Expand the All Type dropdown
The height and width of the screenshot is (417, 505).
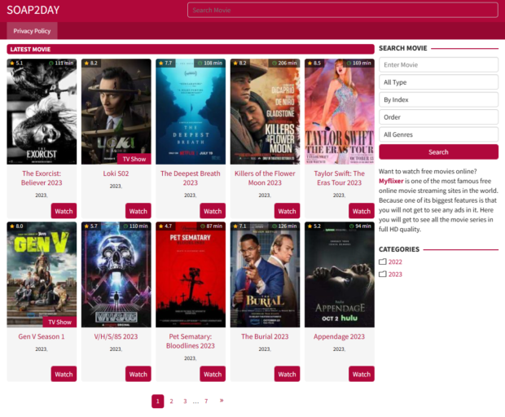[438, 82]
